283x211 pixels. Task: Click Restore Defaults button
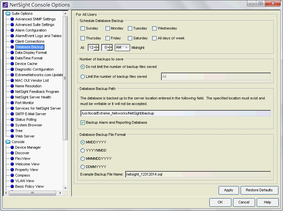259,190
